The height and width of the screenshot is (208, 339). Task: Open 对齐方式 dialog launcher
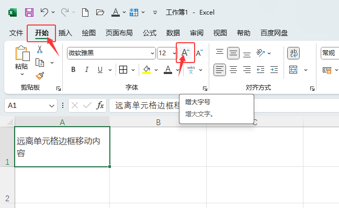click(312, 89)
